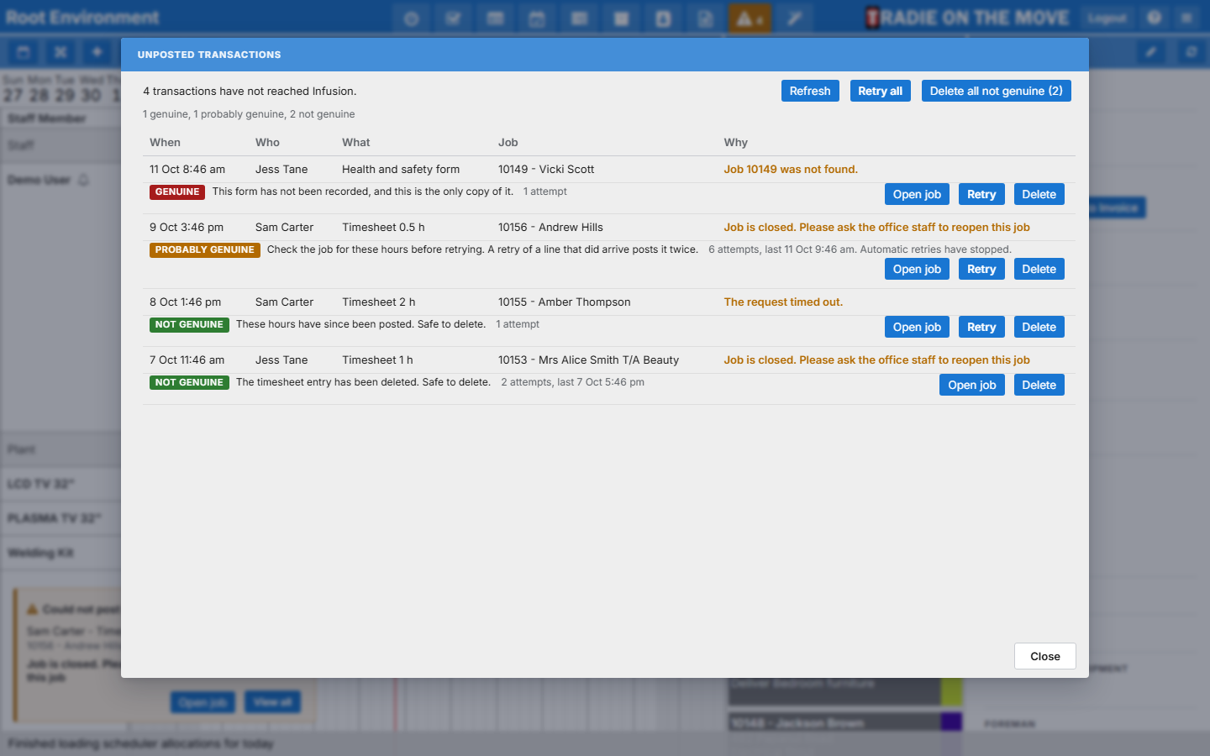Close the Unposted Transactions dialog
Viewport: 1210px width, 756px height.
(x=1045, y=656)
